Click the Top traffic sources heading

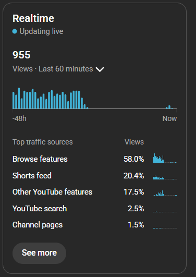(43, 142)
